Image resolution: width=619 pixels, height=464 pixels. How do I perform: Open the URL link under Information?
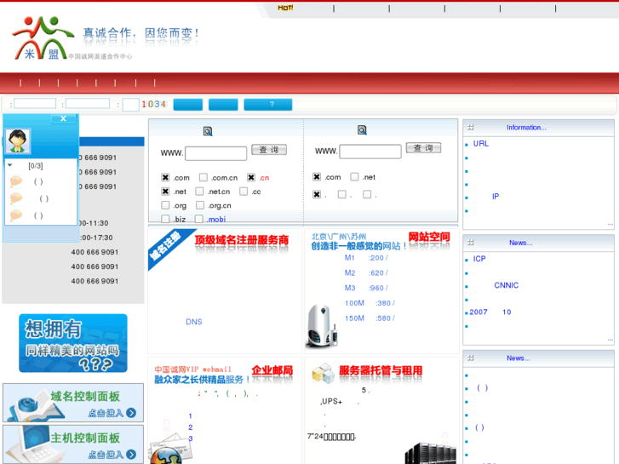pos(481,144)
